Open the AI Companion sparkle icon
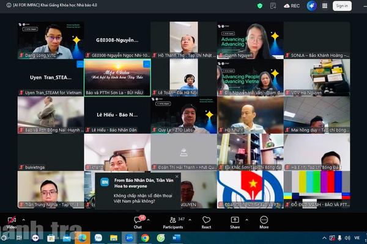The width and height of the screenshot is (367, 244). tap(311, 6)
